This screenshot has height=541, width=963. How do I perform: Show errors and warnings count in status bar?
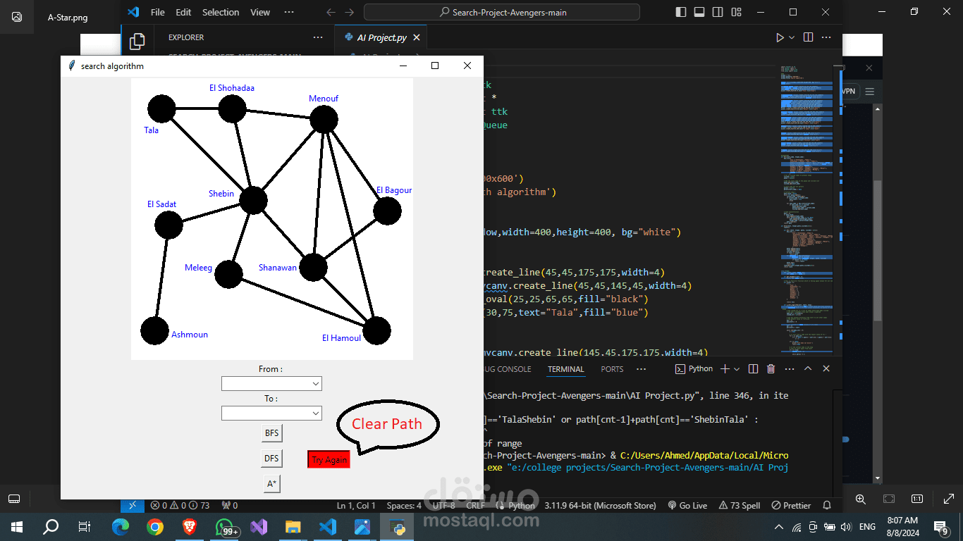[x=180, y=505]
